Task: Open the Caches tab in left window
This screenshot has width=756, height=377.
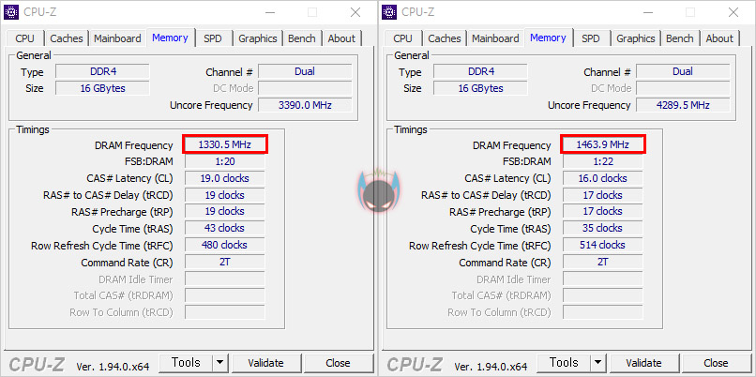Action: tap(67, 38)
